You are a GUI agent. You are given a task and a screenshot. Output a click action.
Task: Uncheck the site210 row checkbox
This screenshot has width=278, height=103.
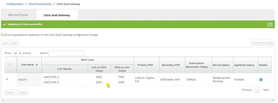(x=7, y=79)
